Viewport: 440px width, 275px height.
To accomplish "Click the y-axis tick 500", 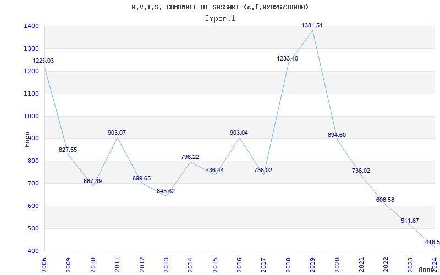I will 35,228.
